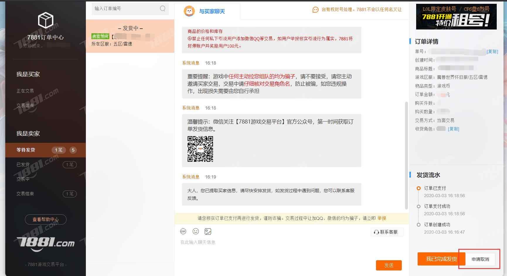Screen dimensions: 507x276
Task: Click the 16:19 system message text
Action: click(271, 194)
